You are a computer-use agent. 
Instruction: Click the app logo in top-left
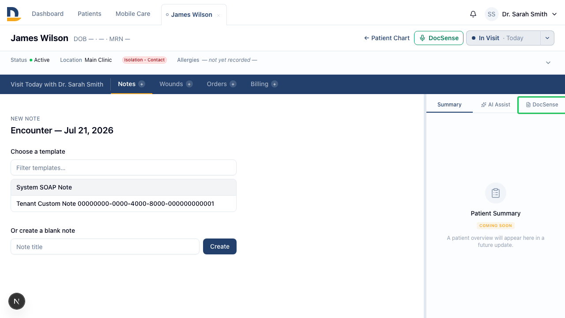[x=14, y=14]
